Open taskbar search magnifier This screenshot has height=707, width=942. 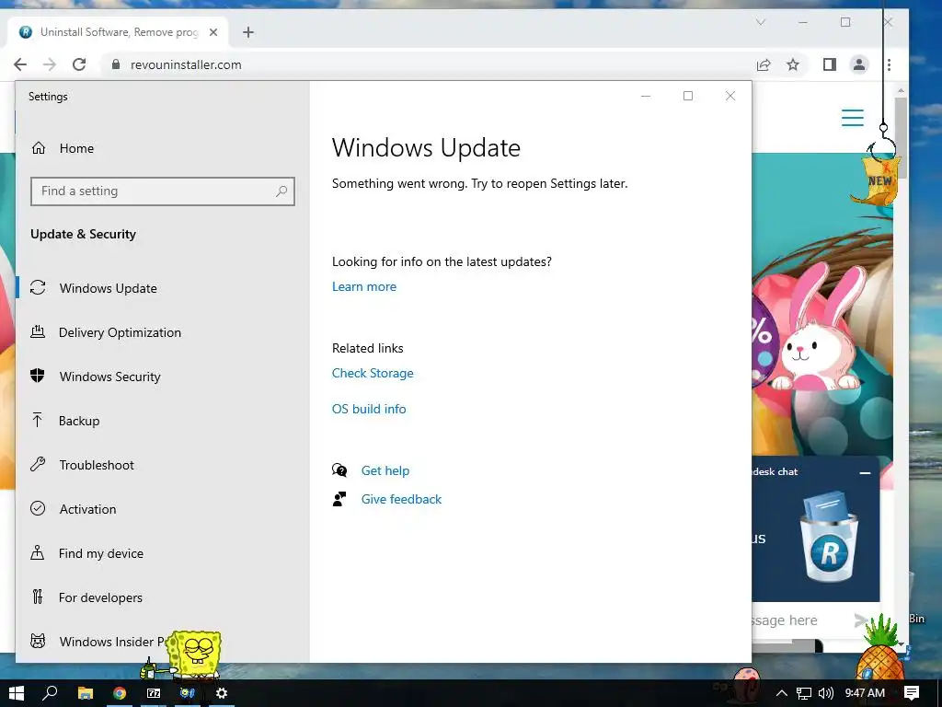pos(51,693)
